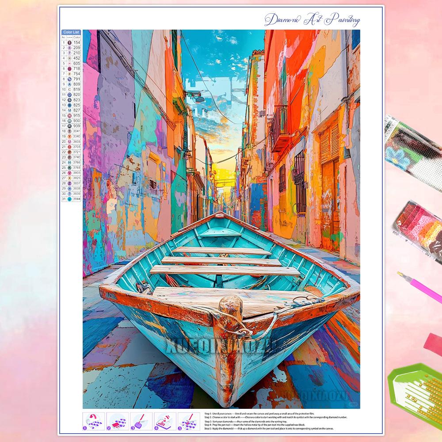Select the 'R' symbol swatch for 939

[x=69, y=126]
